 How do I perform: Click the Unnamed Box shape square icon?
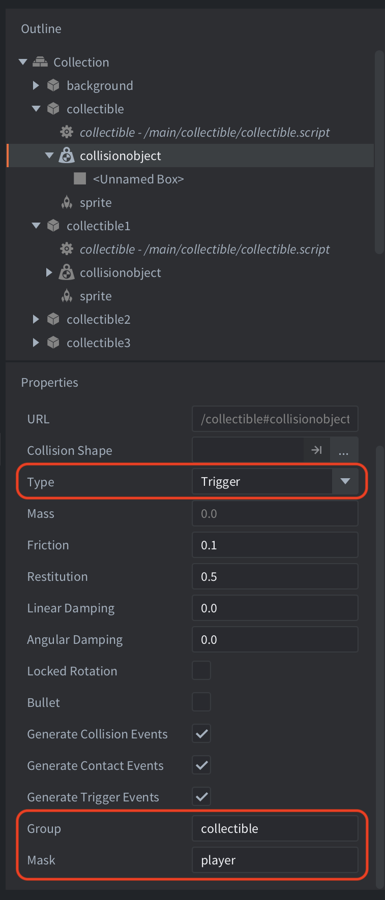click(x=80, y=178)
